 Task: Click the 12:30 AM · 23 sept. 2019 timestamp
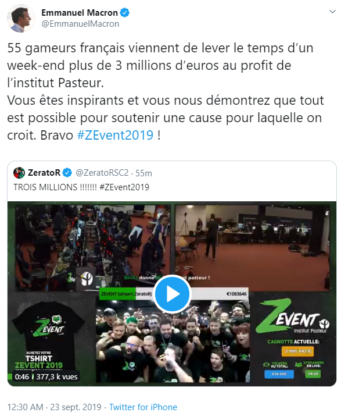(55, 407)
